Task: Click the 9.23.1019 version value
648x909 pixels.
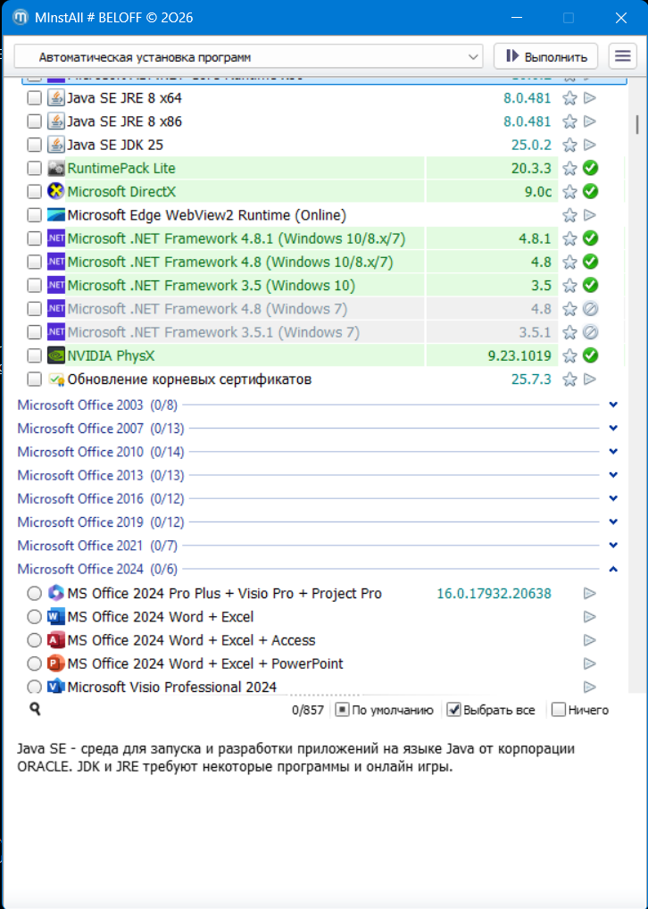Action: pos(519,355)
